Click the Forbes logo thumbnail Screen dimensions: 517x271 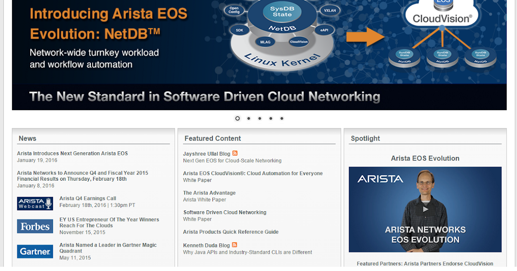tap(35, 226)
